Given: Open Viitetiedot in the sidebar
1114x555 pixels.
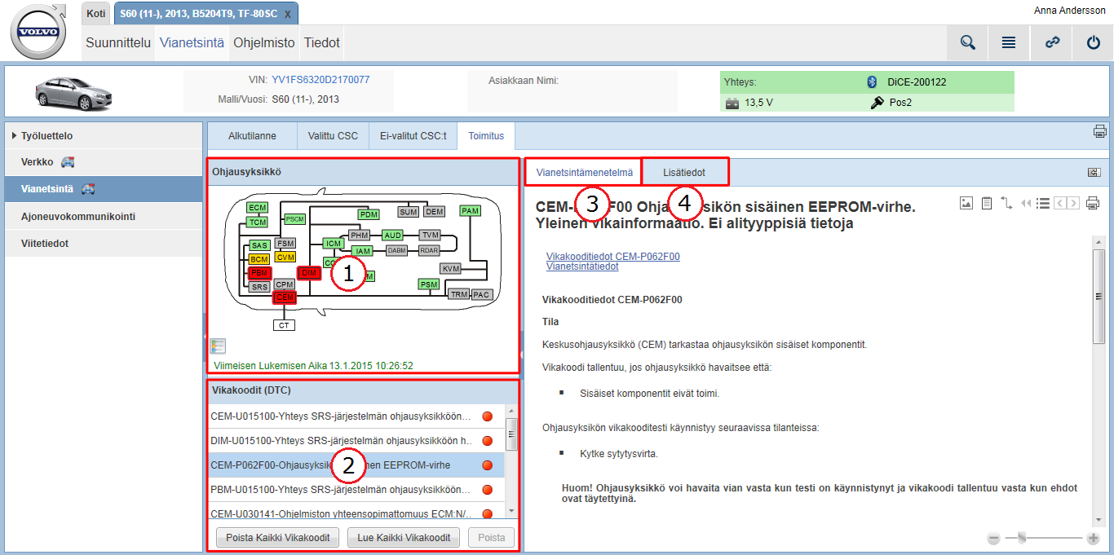Looking at the screenshot, I should tap(104, 243).
